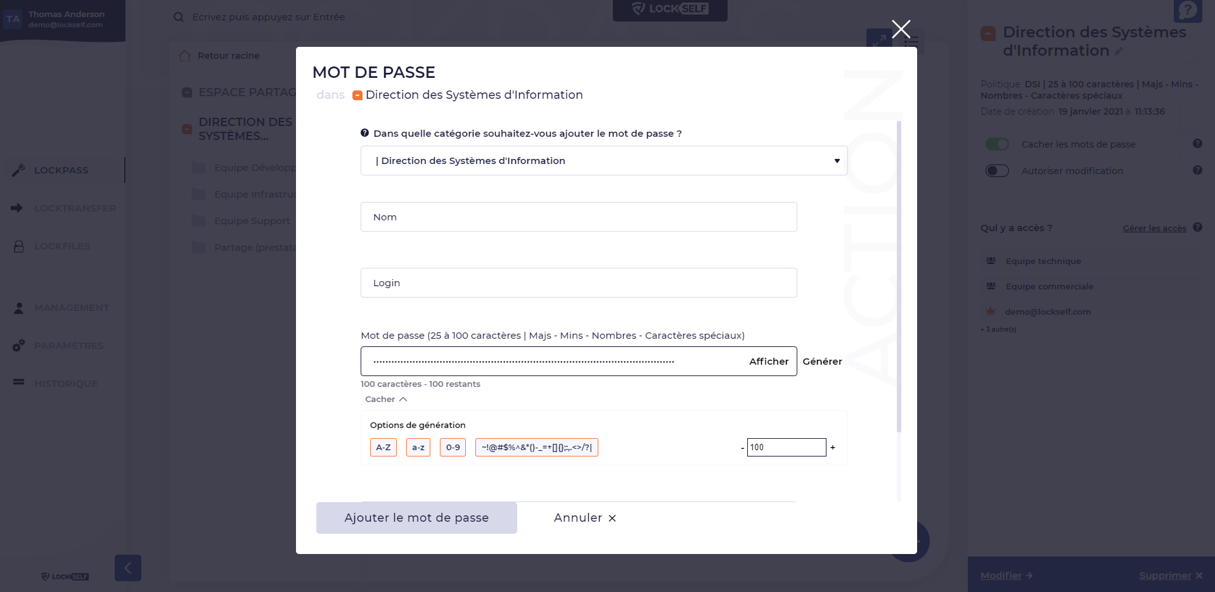Click Ajouter le mot de passe button
Image resolution: width=1215 pixels, height=592 pixels.
[x=416, y=518]
